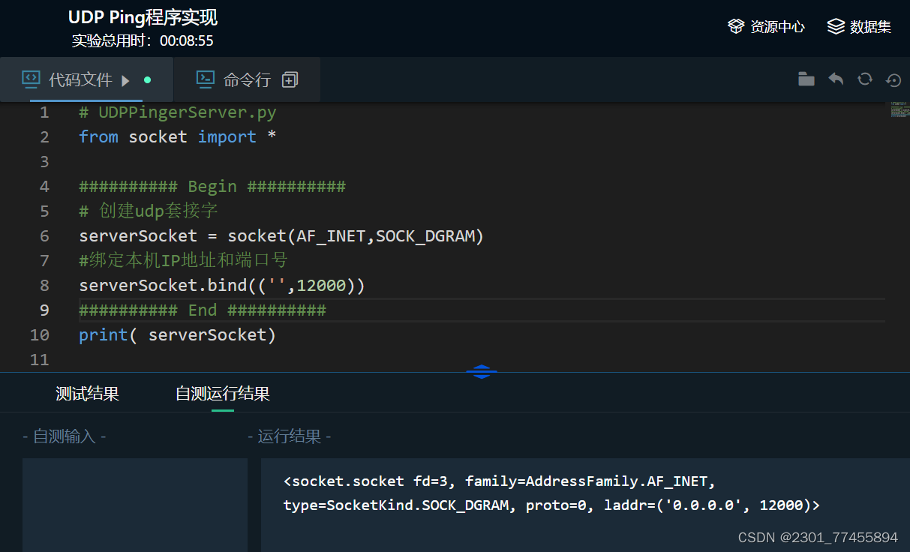The height and width of the screenshot is (552, 910).
Task: Click the terminal icon on 命令行 tab
Action: coord(206,78)
